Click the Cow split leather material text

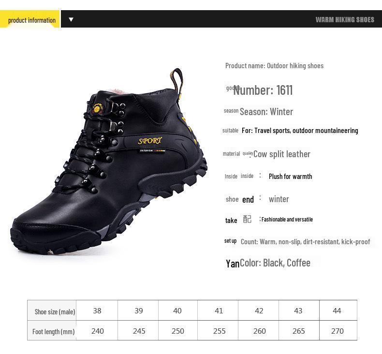282,154
